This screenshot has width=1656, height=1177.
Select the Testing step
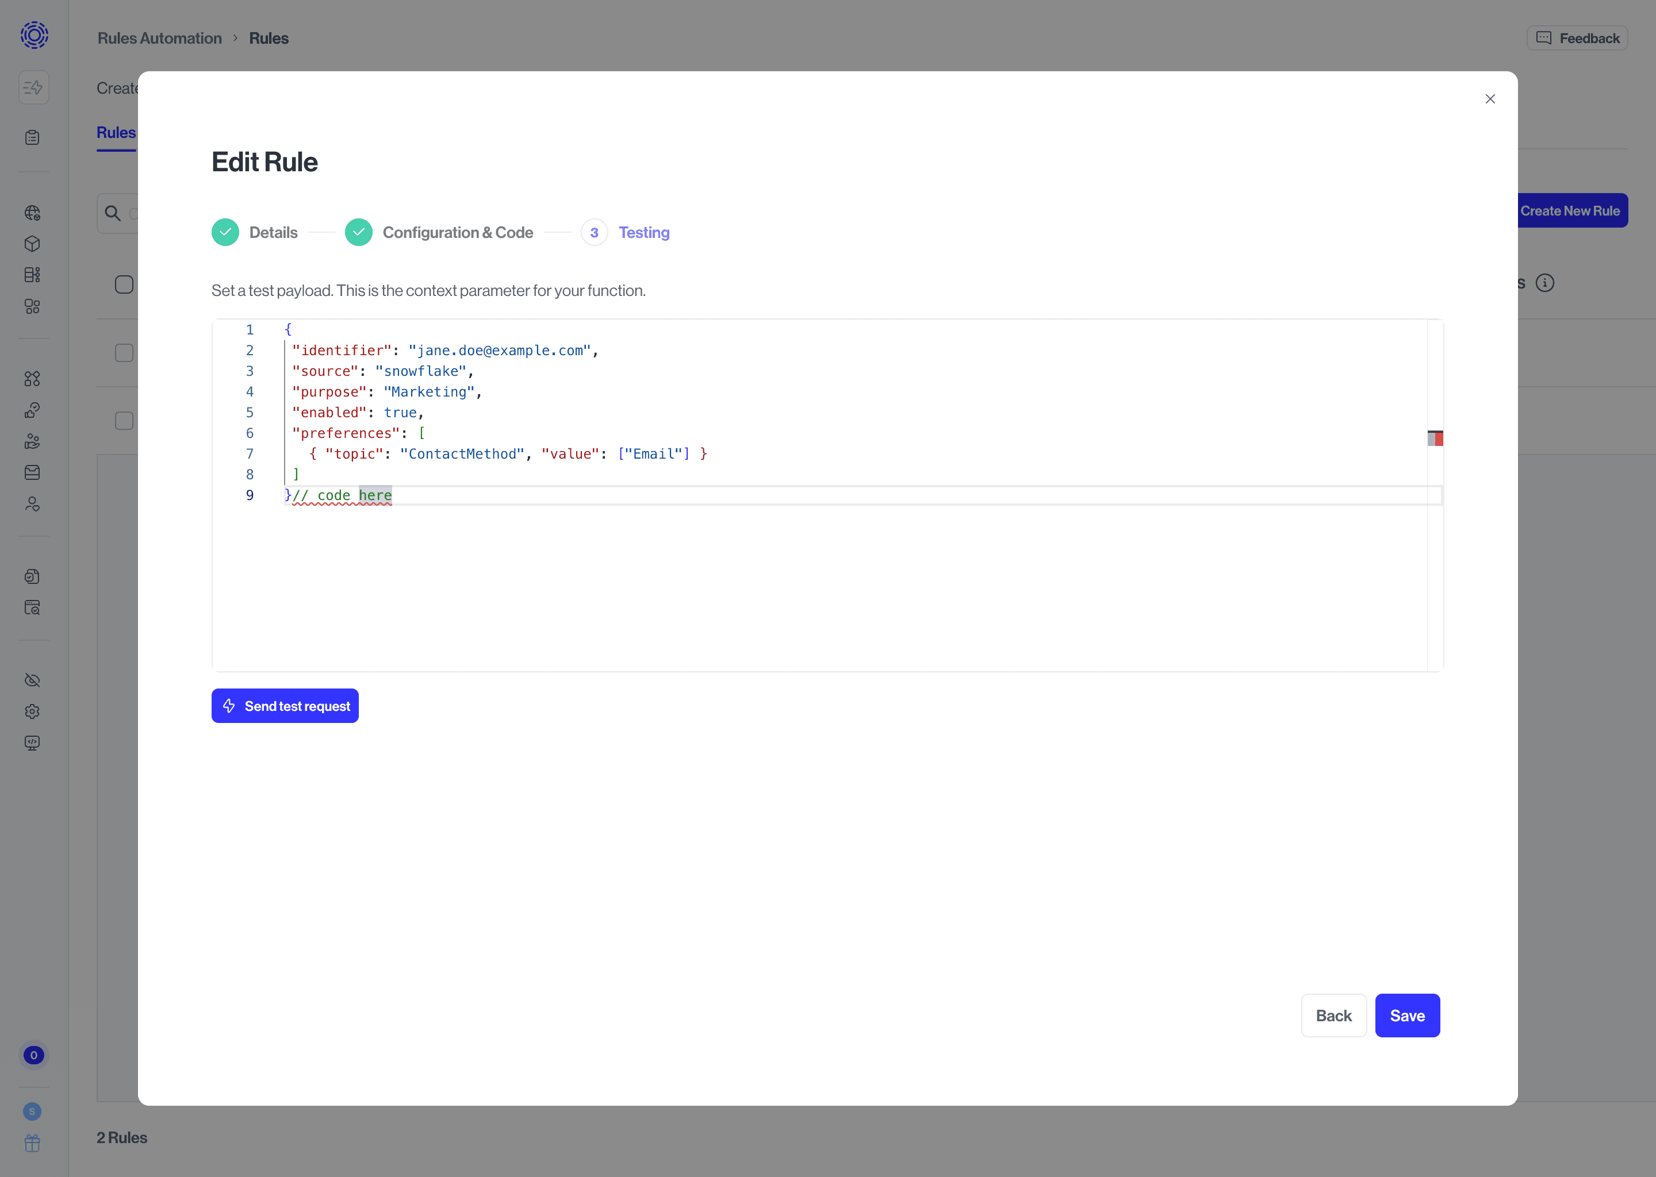(x=625, y=233)
